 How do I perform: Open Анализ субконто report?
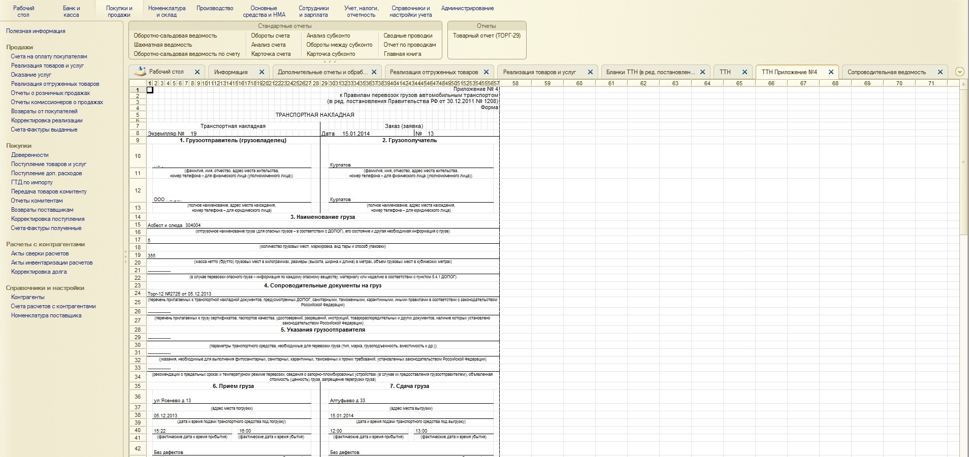pos(328,36)
